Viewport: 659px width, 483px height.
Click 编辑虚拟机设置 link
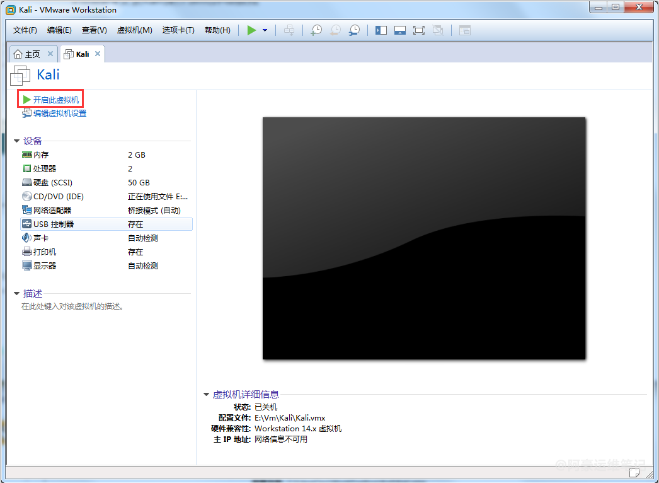[59, 113]
